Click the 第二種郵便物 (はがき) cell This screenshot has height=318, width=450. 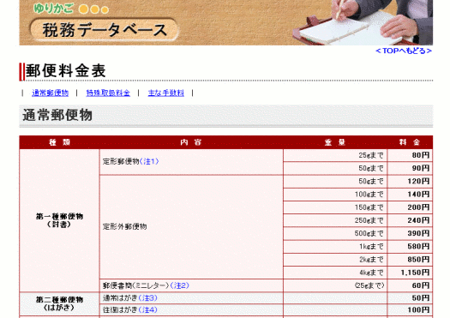click(x=59, y=304)
